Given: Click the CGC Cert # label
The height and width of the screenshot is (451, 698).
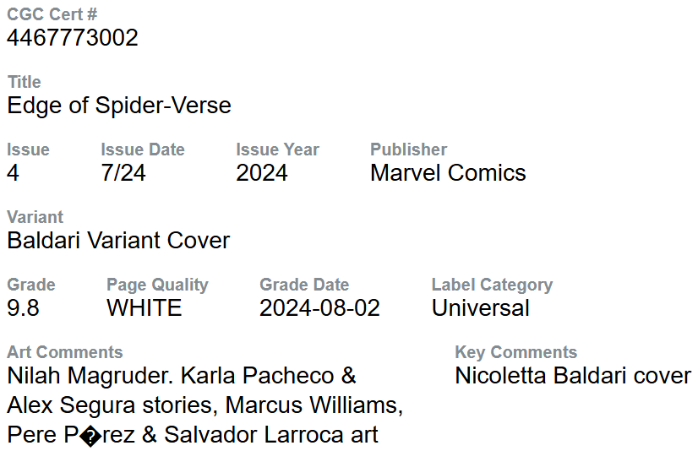Looking at the screenshot, I should [x=52, y=14].
